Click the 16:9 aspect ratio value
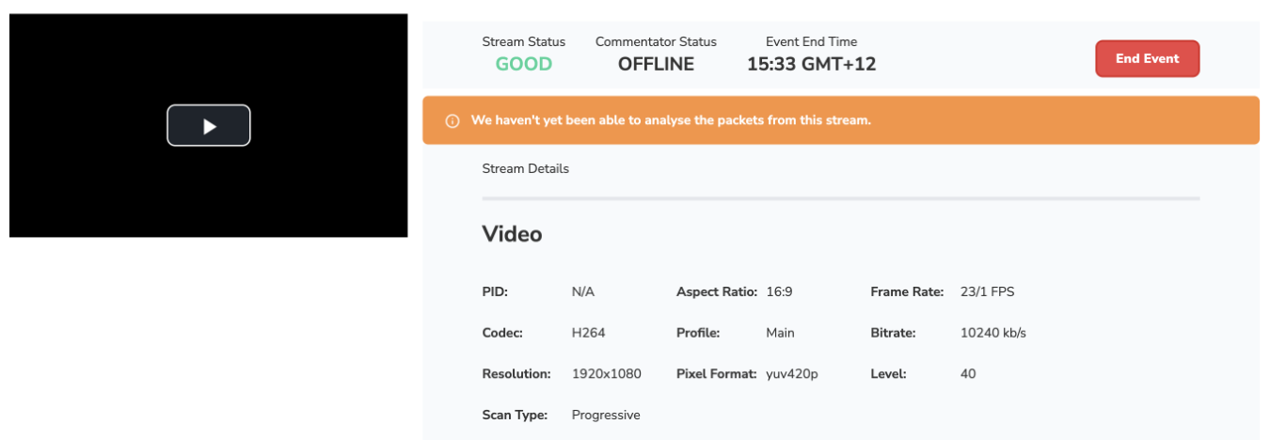1270x440 pixels. pyautogui.click(x=779, y=291)
